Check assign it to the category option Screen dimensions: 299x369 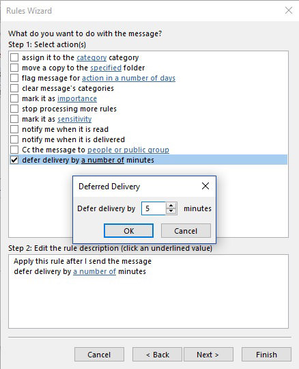coord(14,57)
